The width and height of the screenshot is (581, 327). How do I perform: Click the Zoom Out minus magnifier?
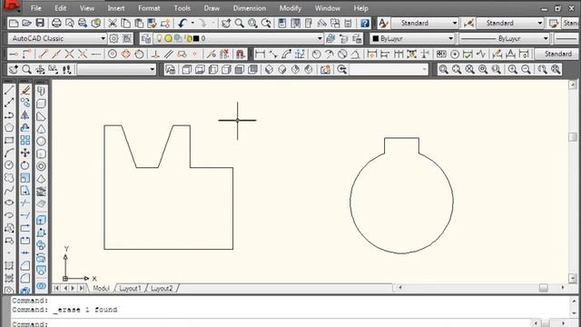tap(526, 69)
